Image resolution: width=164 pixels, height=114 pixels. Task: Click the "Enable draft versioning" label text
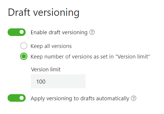click(59, 32)
